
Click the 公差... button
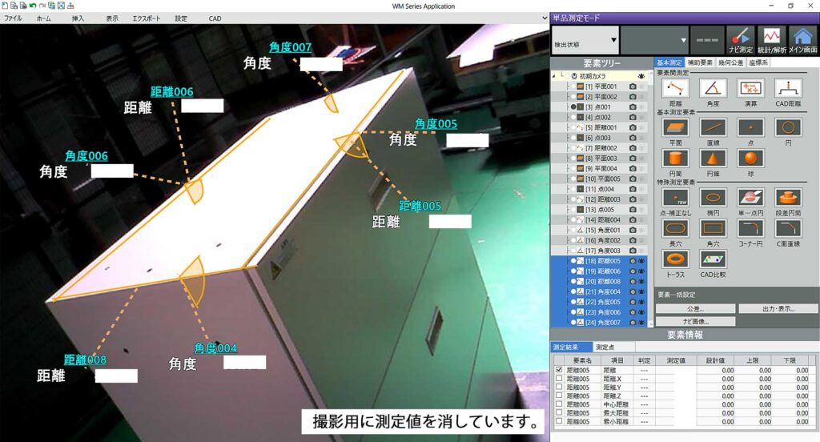[683, 308]
